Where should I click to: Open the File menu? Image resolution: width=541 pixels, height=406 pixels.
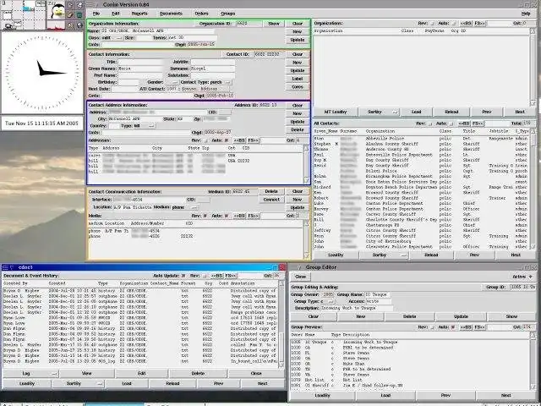96,14
